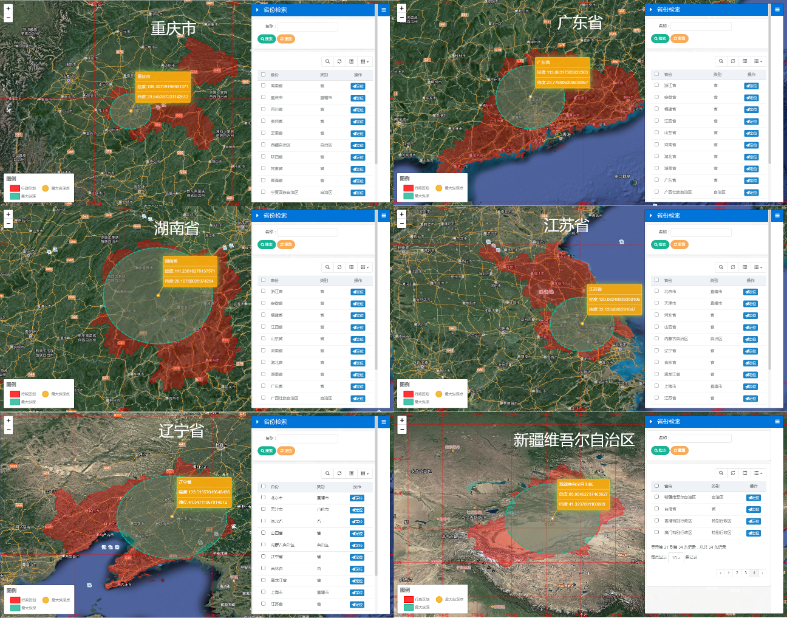Viewport: 787px width, 618px height.
Task: Open page-size dropdown showing 10
Action: [x=675, y=557]
